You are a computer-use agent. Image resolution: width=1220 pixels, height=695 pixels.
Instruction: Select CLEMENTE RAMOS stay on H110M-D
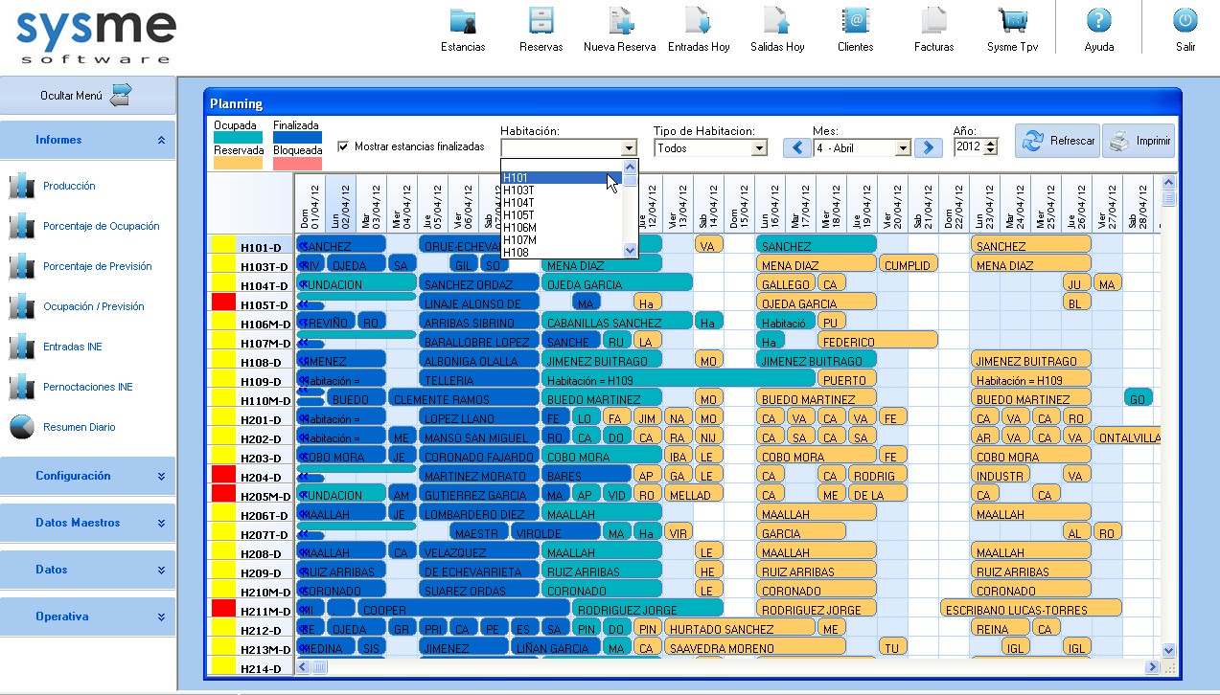click(464, 398)
